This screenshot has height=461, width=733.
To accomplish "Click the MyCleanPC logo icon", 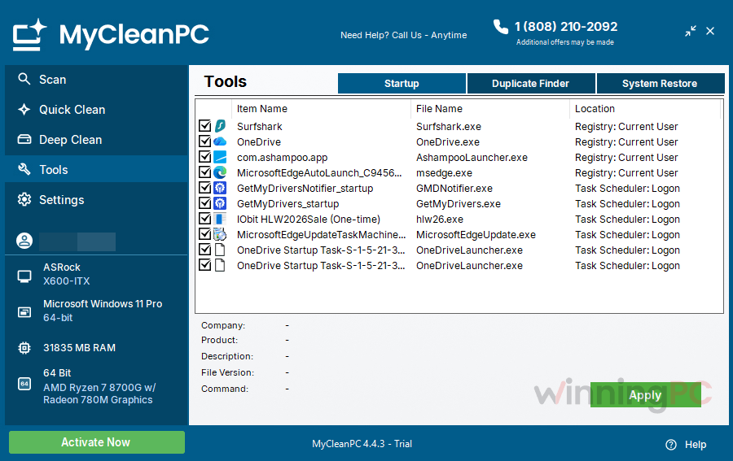I will tap(29, 34).
